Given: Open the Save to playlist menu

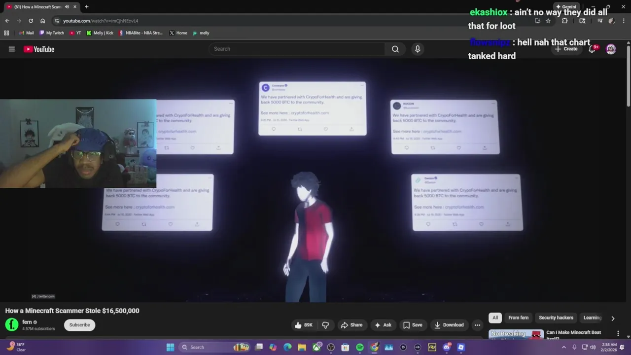Looking at the screenshot, I should point(413,325).
